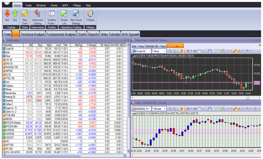The image size is (263, 159).
Task: Toggle the chain link button on Crude Oil chart
Action: [x=235, y=51]
